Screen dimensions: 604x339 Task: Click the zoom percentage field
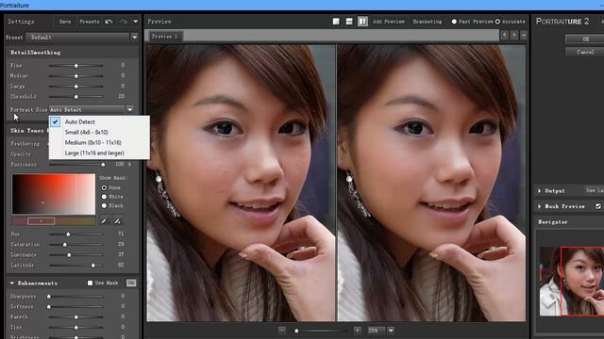[377, 331]
